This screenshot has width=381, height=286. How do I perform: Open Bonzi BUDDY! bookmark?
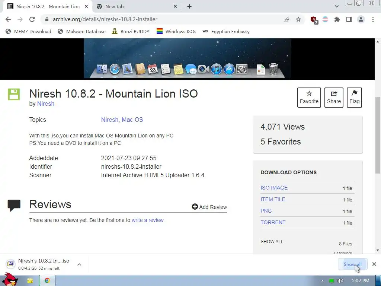pos(131,32)
